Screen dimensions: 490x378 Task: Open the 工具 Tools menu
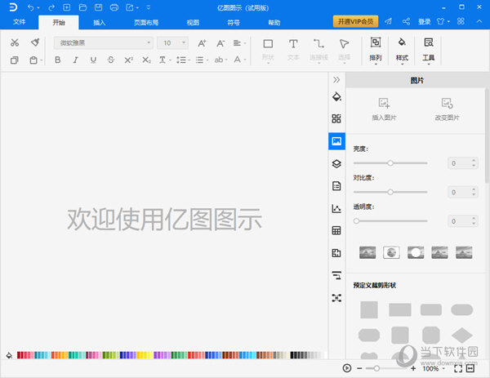(x=429, y=51)
